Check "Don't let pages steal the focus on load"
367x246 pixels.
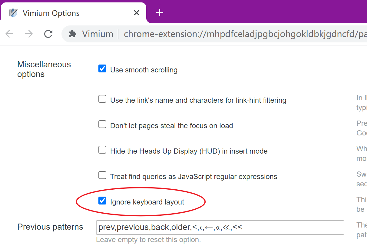coord(102,124)
